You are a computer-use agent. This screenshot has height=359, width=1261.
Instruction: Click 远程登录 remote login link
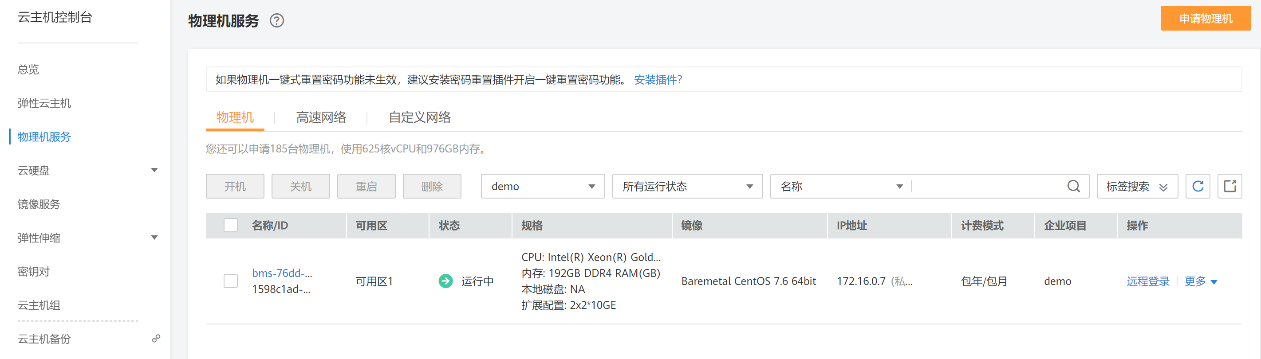tap(1147, 281)
